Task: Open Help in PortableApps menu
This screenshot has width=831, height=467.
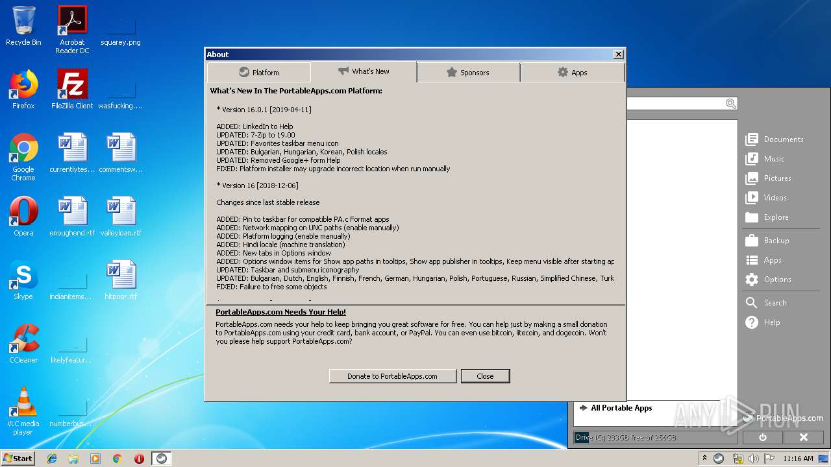Action: click(763, 322)
